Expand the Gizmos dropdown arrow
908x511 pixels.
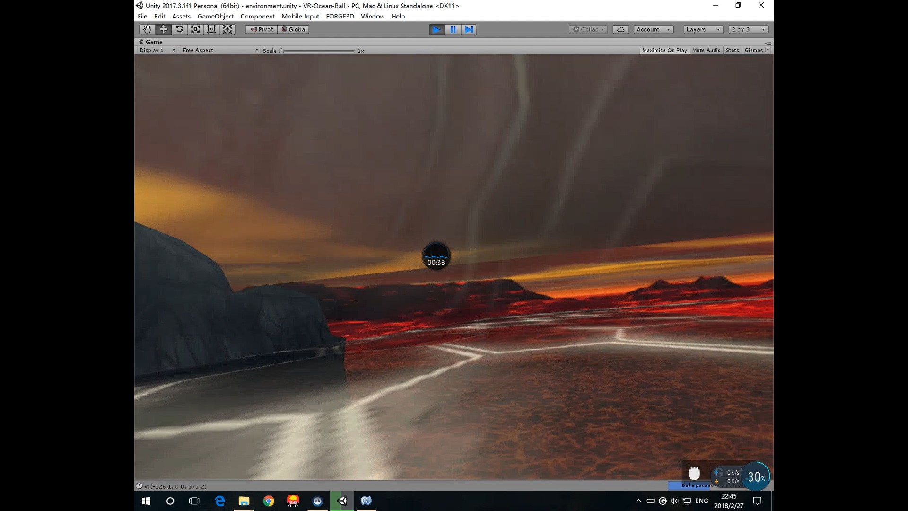point(768,50)
